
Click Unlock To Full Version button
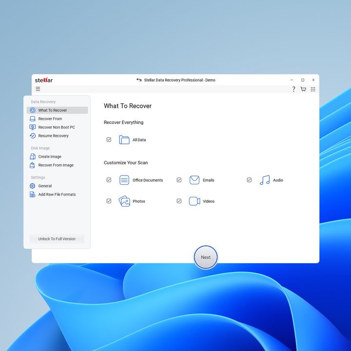pyautogui.click(x=57, y=239)
